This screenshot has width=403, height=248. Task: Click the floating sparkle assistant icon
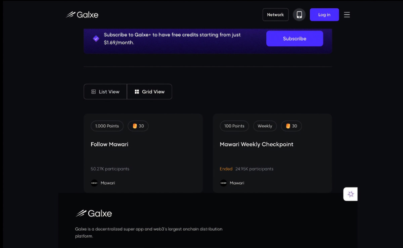351,194
